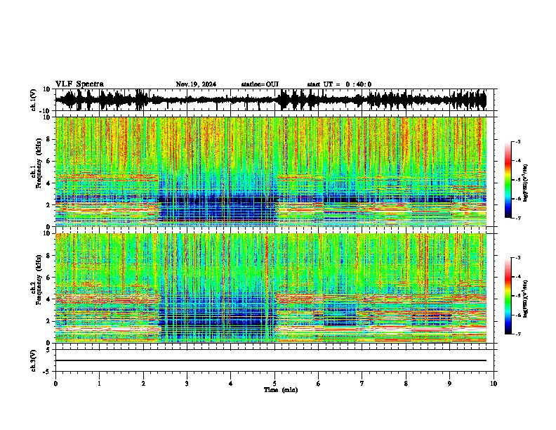Viewport: 556px width, 430px height.
Task: Click tick label "0" on the time axis
Action: pos(55,384)
